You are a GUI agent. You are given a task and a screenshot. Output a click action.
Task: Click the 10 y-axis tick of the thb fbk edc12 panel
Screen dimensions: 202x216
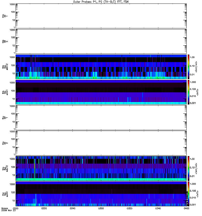pos(14,73)
